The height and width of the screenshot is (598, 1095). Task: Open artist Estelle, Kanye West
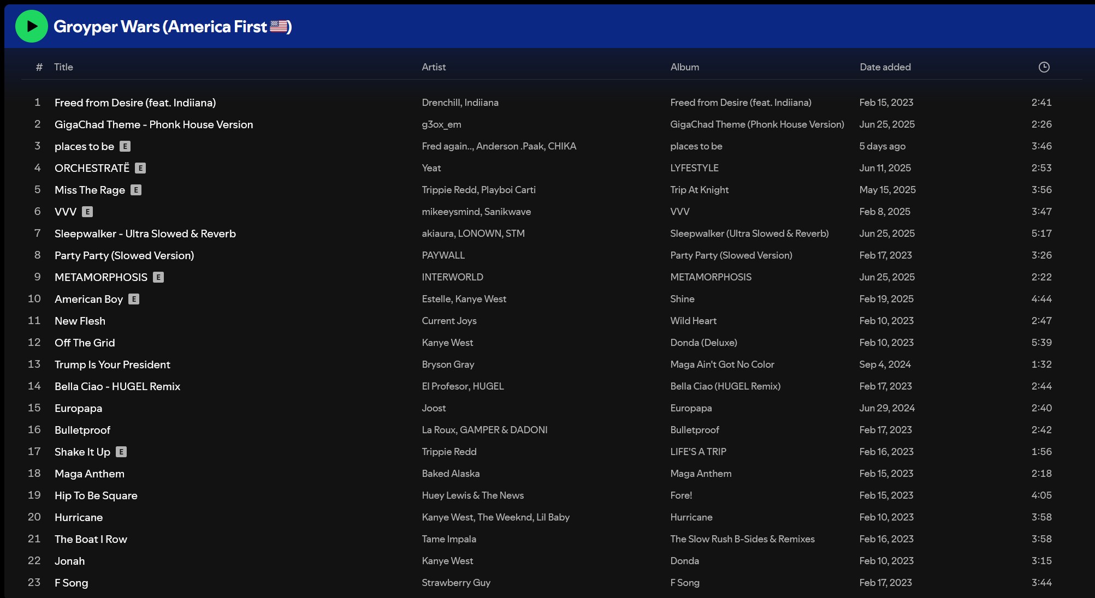464,299
